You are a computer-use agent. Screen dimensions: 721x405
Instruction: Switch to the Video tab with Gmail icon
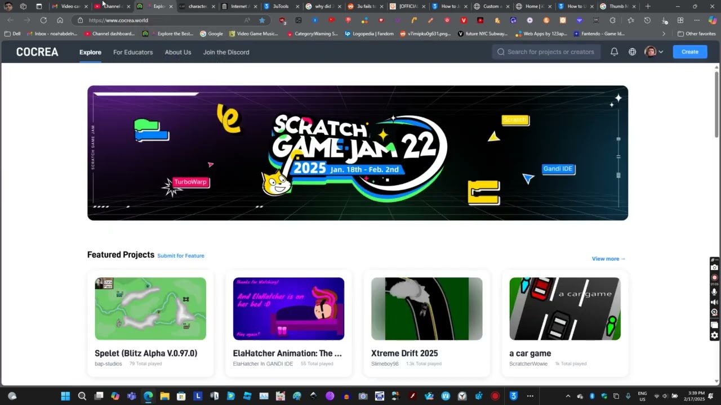[x=70, y=6]
